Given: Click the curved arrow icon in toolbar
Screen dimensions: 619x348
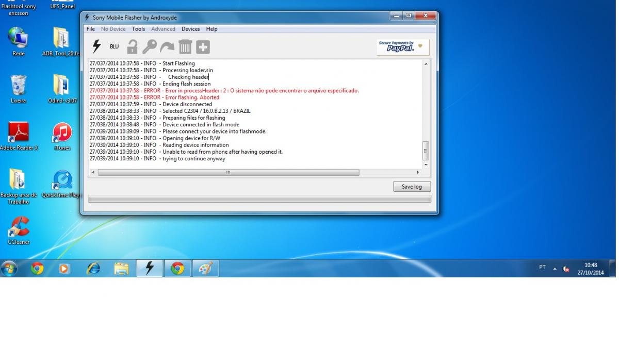Looking at the screenshot, I should (x=167, y=47).
